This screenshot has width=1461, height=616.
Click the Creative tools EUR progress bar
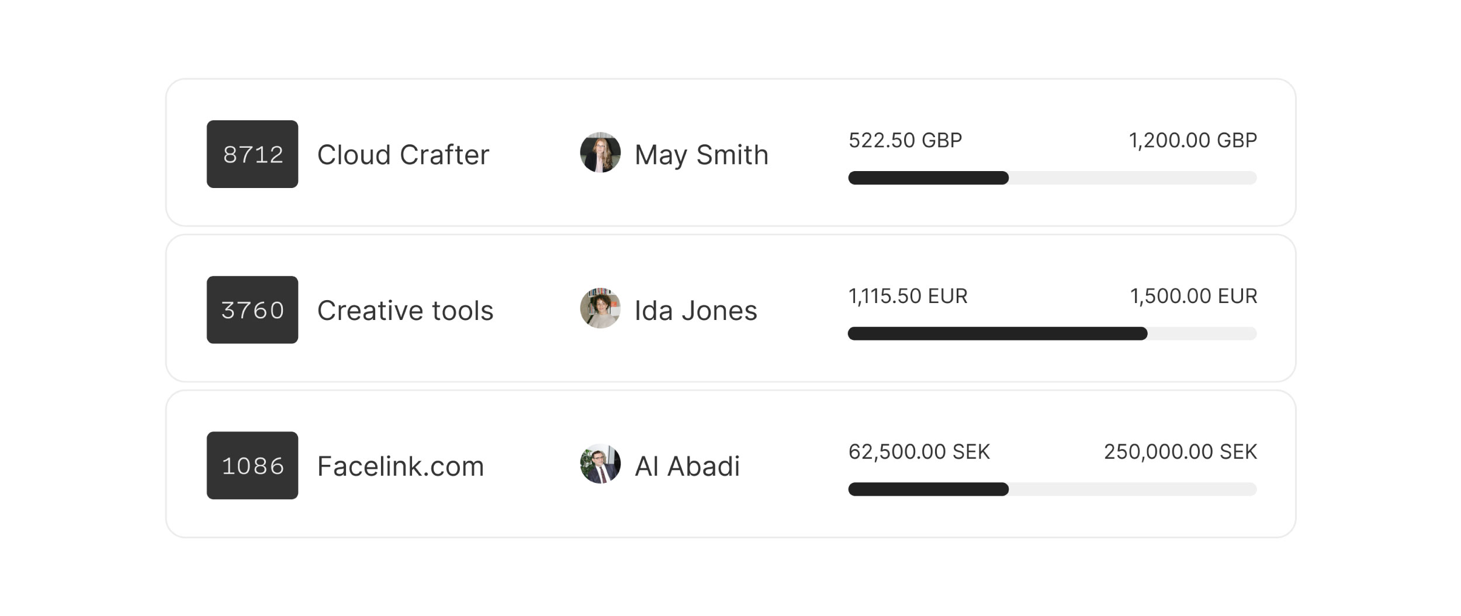pyautogui.click(x=1052, y=334)
